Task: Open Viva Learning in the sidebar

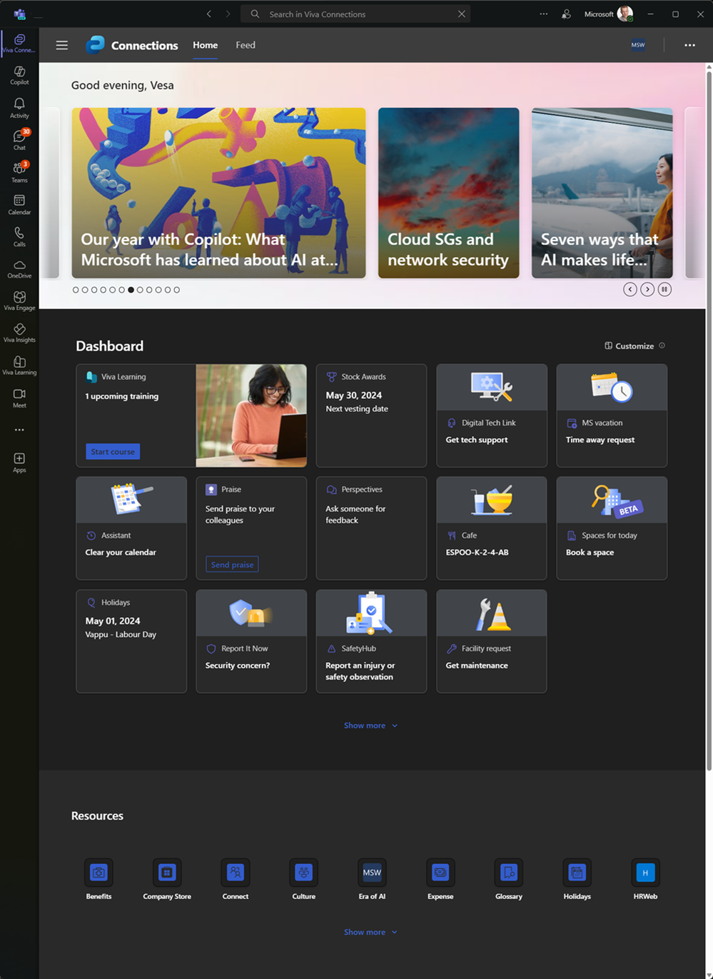Action: pos(19,365)
